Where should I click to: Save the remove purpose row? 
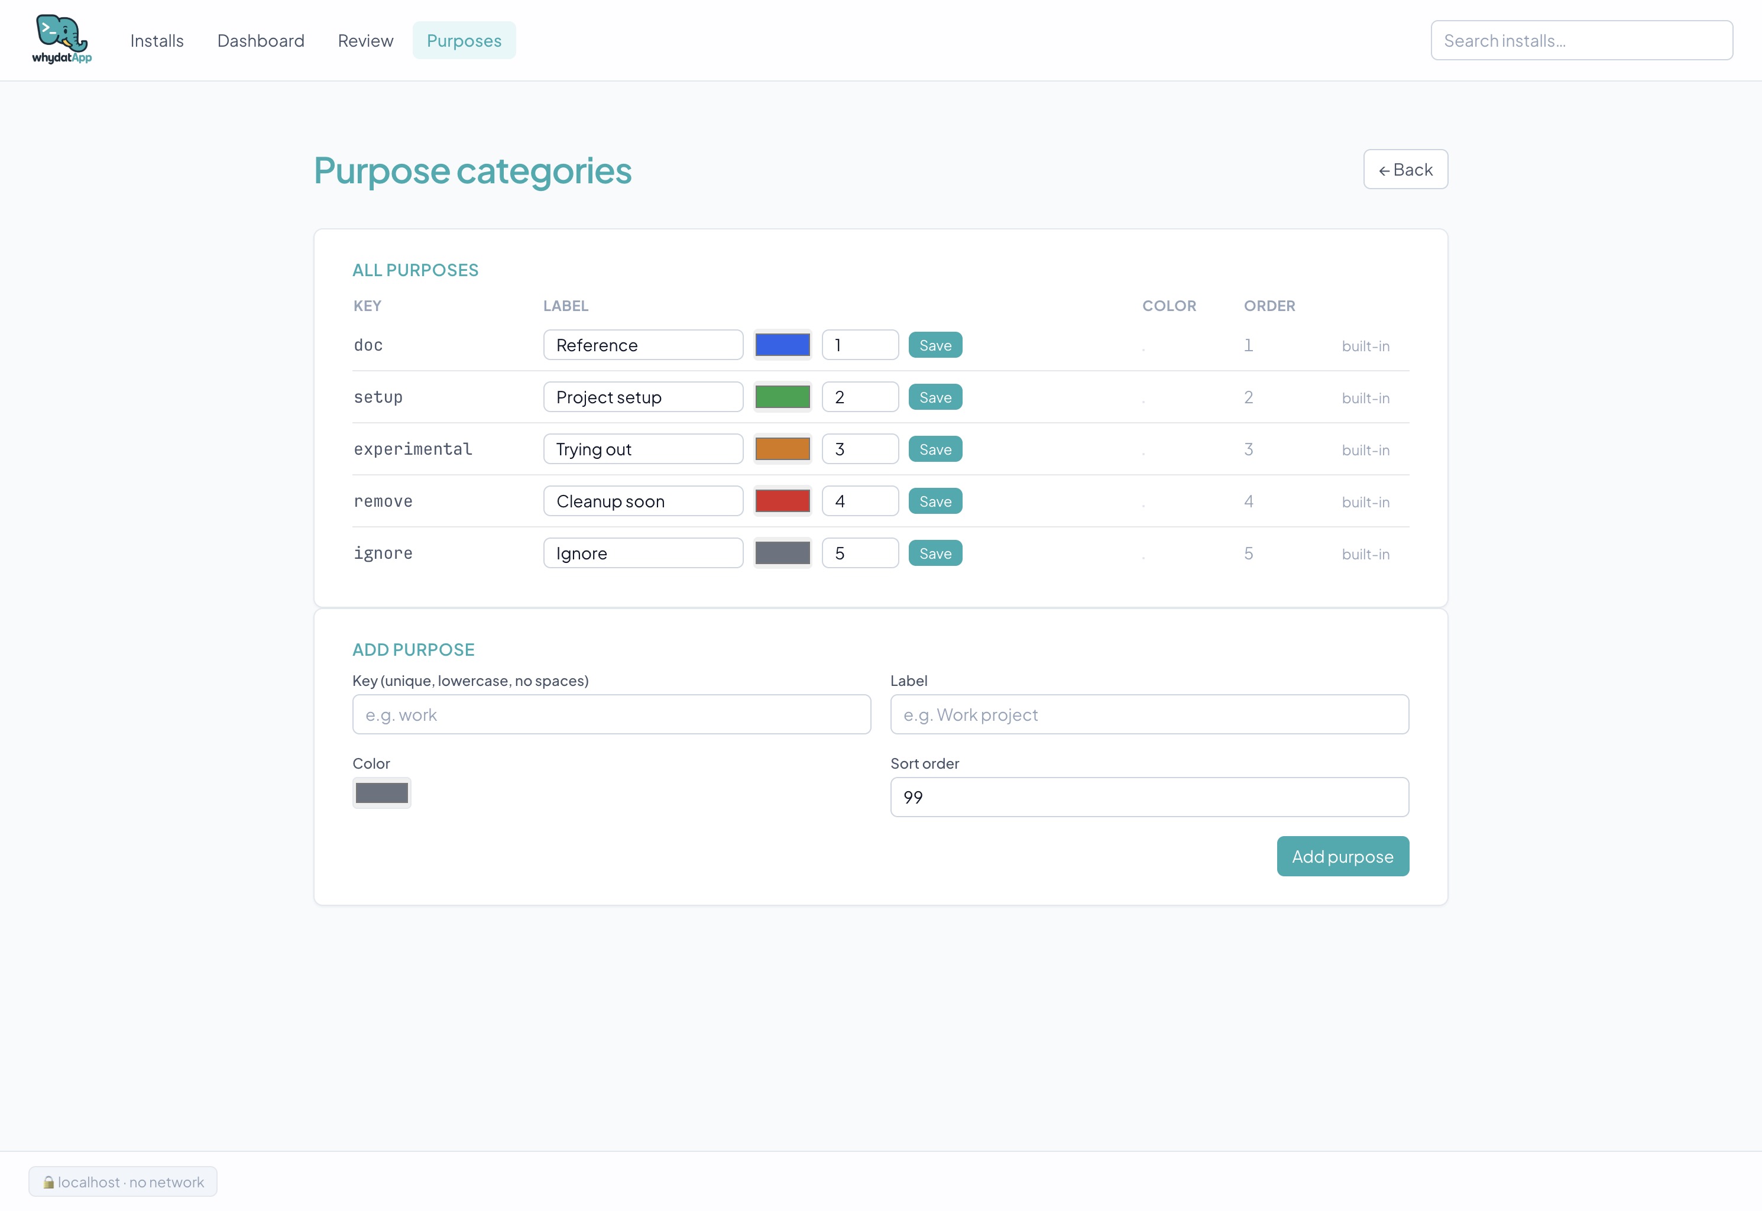coord(935,501)
